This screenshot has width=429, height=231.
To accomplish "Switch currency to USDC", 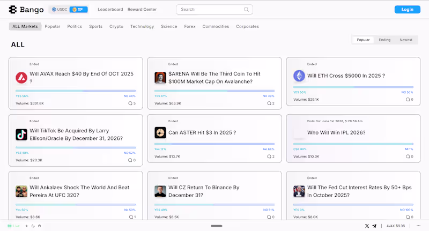I will click(60, 9).
